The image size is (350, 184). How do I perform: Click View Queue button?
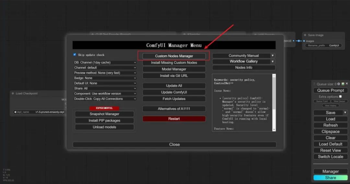pyautogui.click(x=339, y=101)
